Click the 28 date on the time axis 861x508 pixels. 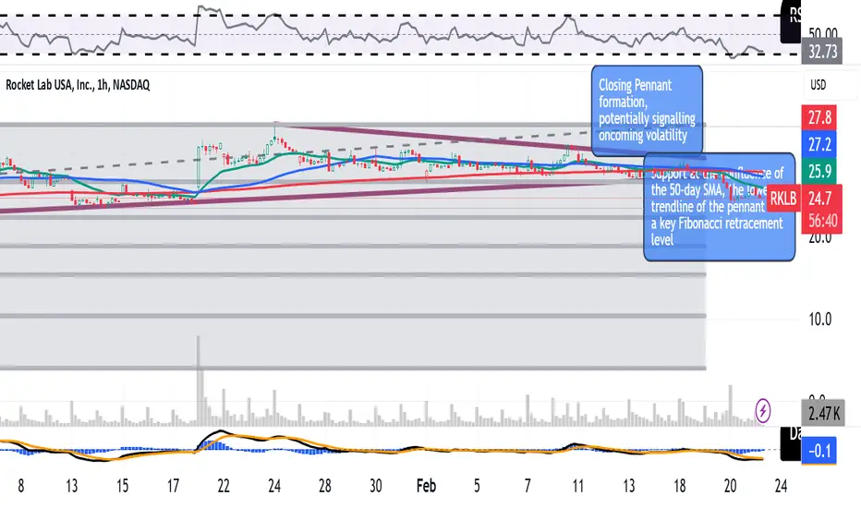pyautogui.click(x=324, y=486)
